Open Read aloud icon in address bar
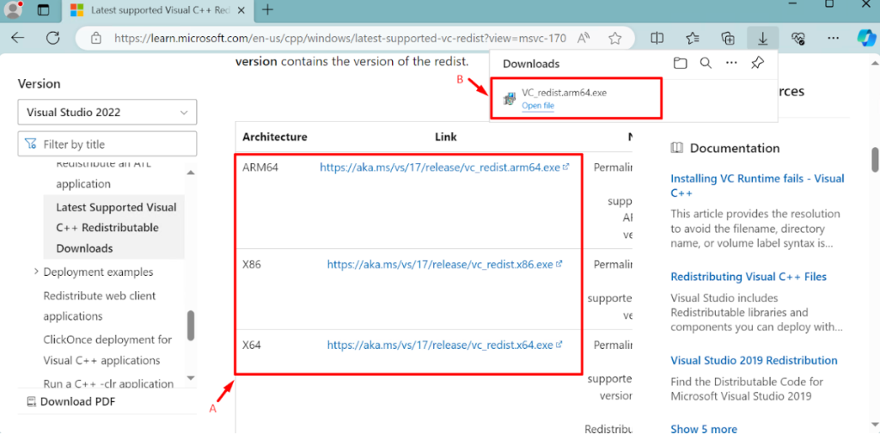This screenshot has height=434, width=880. 584,38
